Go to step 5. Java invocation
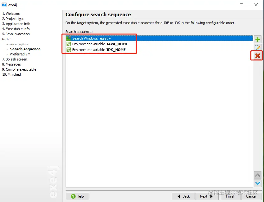Image resolution: width=264 pixels, height=202 pixels. tap(16, 34)
